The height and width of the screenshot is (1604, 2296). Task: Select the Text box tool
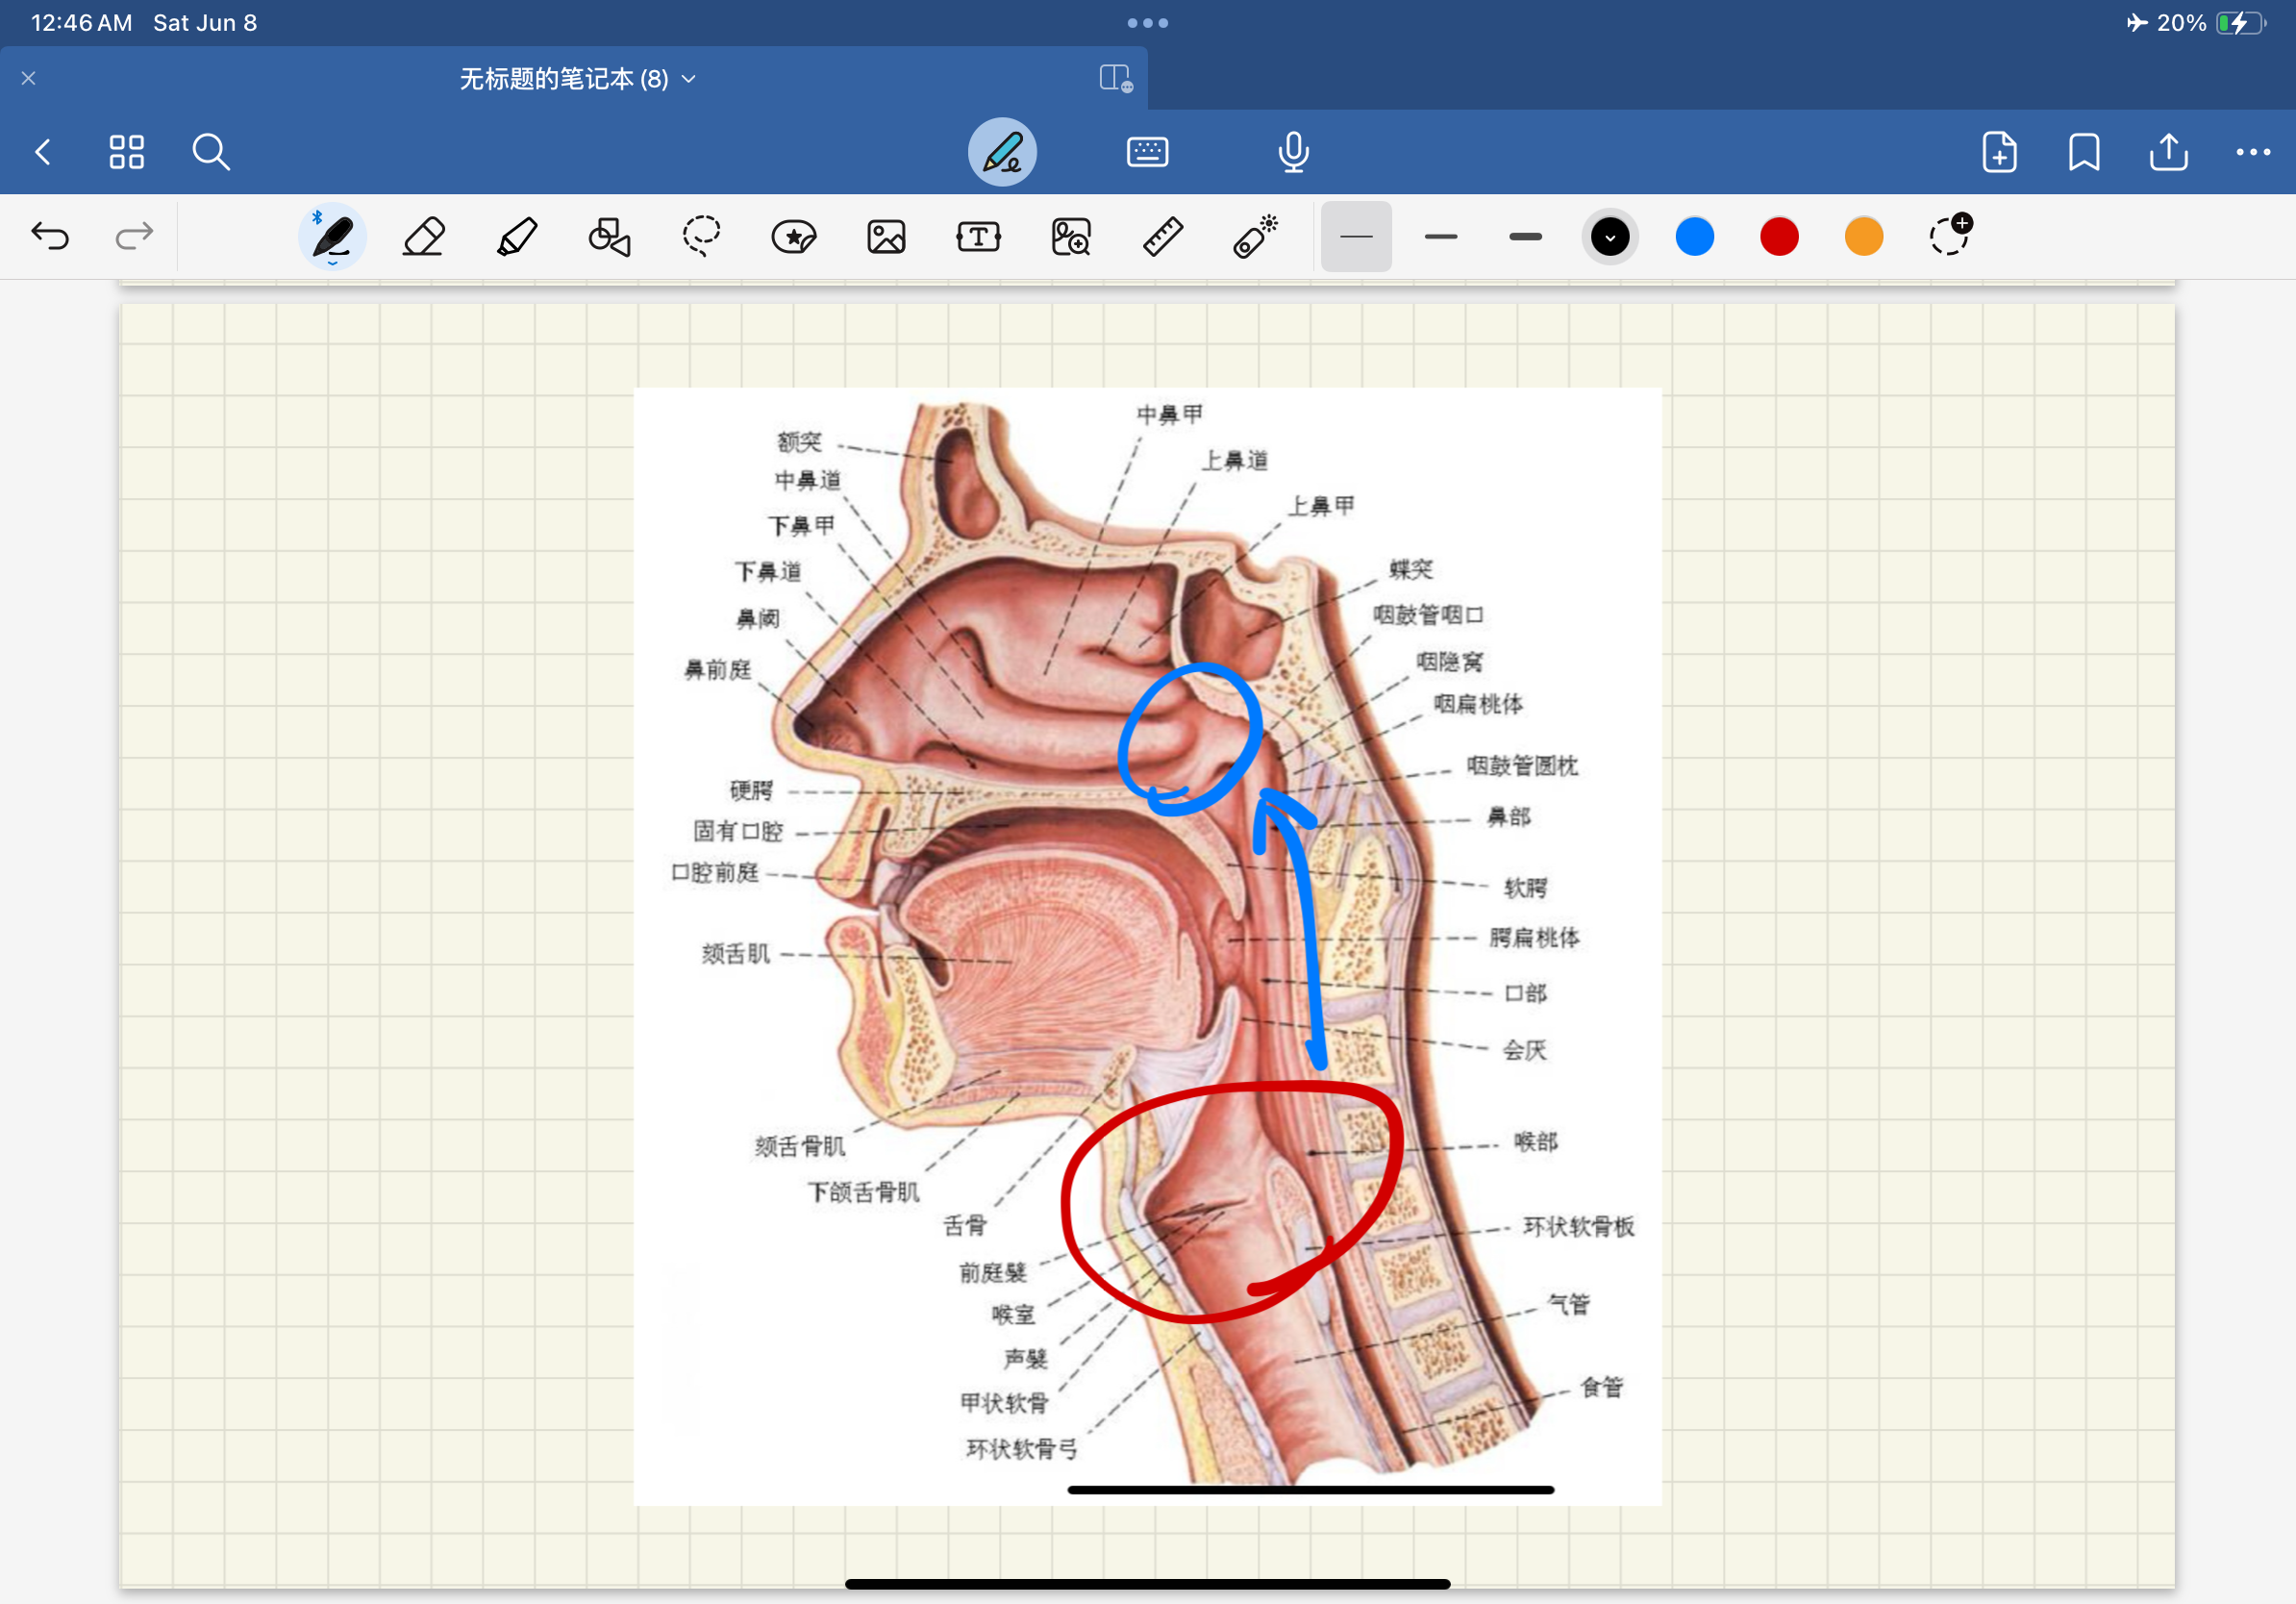tap(978, 237)
